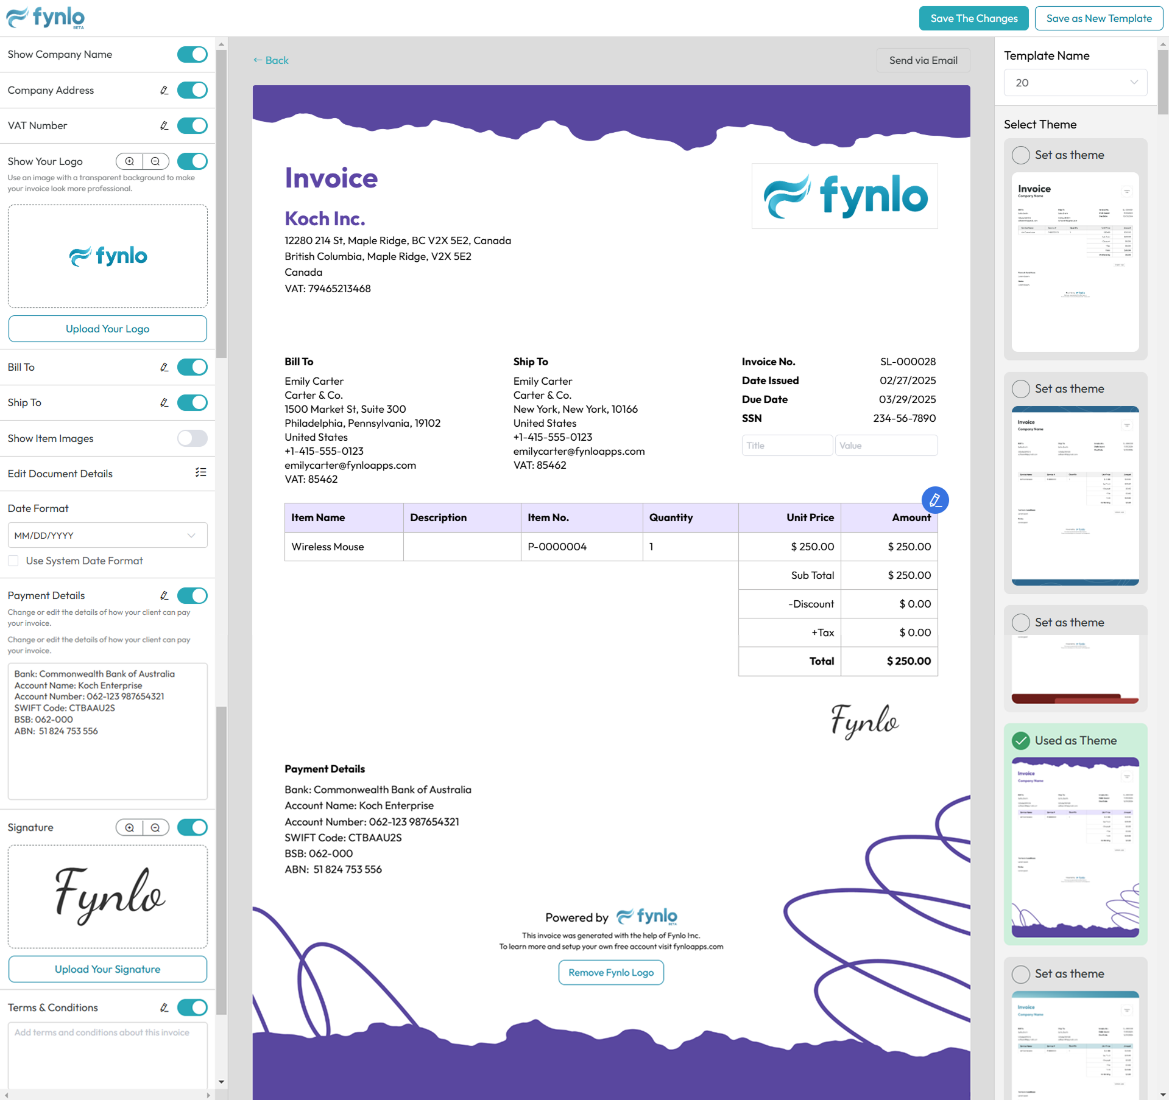The height and width of the screenshot is (1100, 1169).
Task: Check Use System Date Format box
Action: point(13,561)
